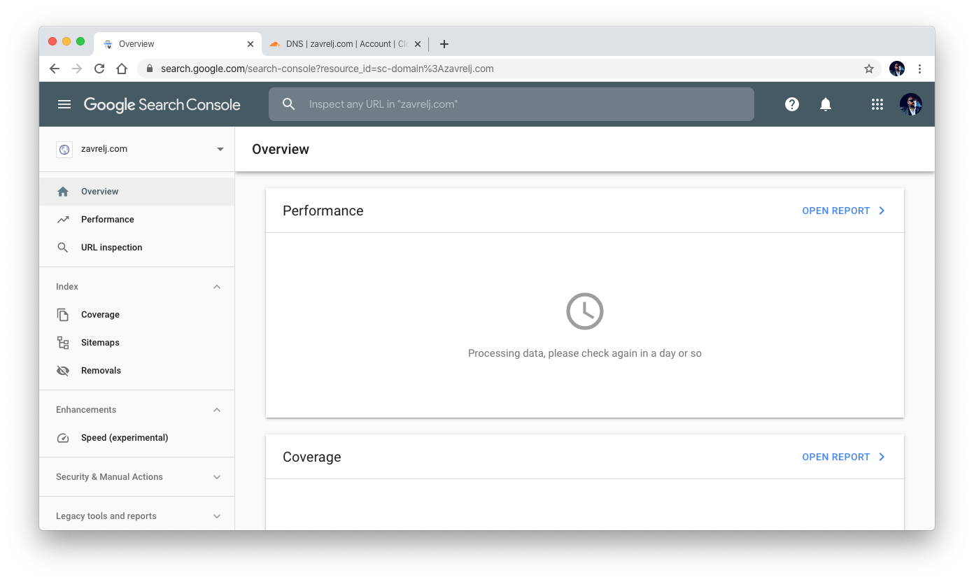
Task: Bookmark this page with the star
Action: point(869,69)
